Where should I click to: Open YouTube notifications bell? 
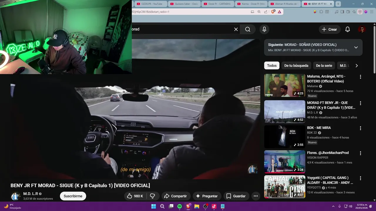[x=348, y=29]
